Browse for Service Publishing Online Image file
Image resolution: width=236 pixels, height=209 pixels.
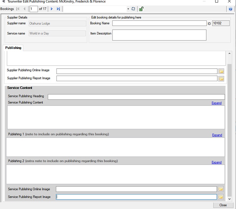point(221,189)
